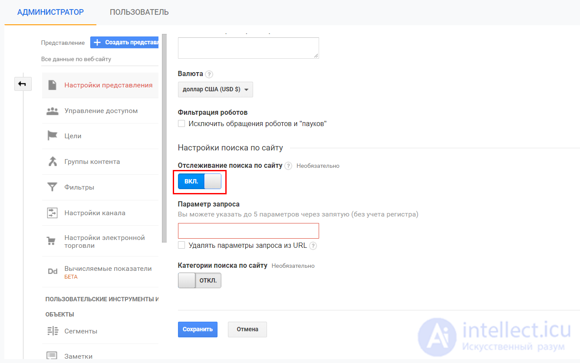Click the Отмена button
The height and width of the screenshot is (363, 580).
click(247, 329)
